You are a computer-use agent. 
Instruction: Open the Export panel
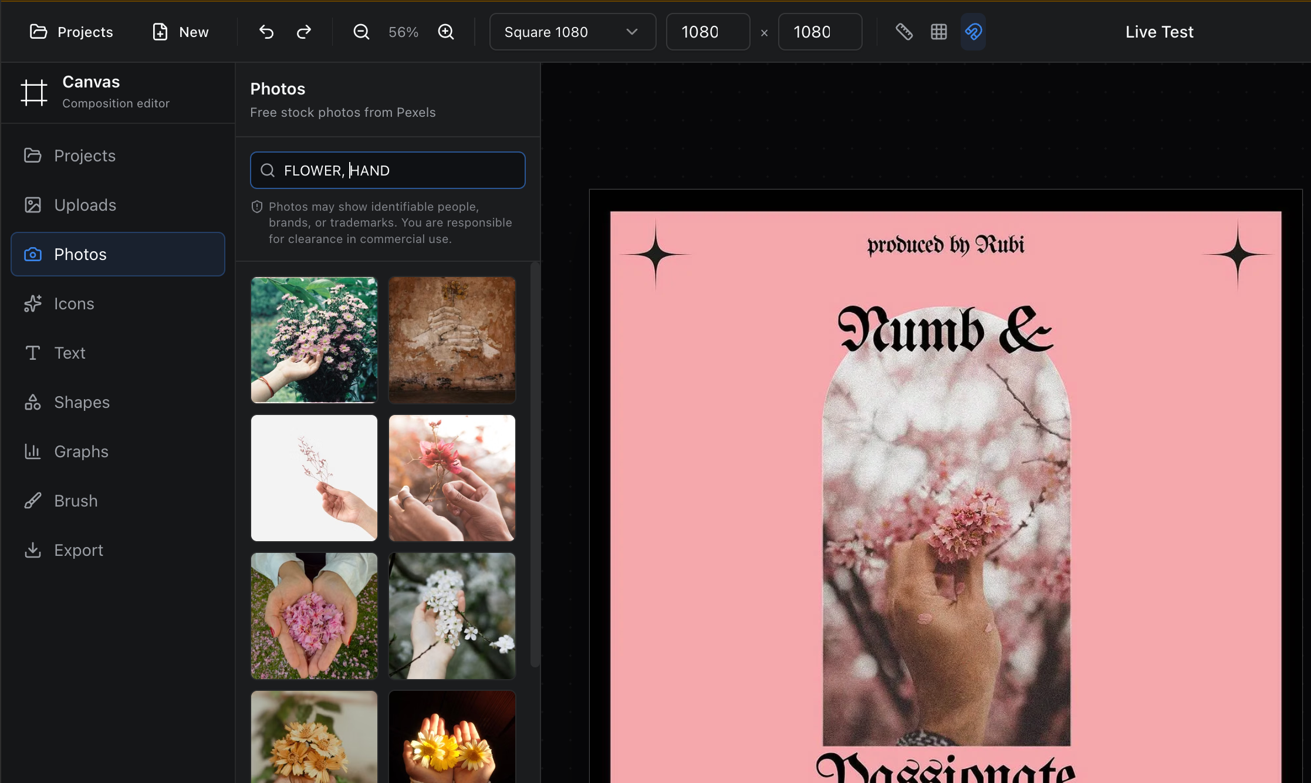pos(117,550)
